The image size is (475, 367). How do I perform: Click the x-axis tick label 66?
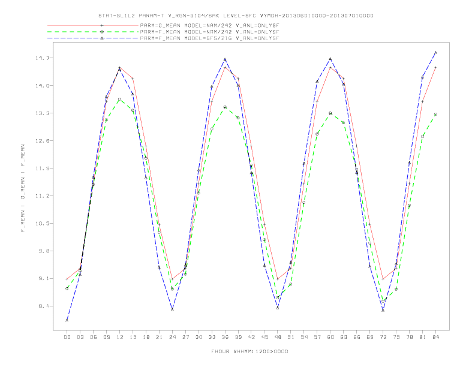pyautogui.click(x=357, y=337)
